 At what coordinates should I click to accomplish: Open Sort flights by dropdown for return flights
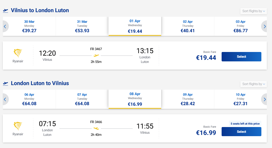point(254,84)
